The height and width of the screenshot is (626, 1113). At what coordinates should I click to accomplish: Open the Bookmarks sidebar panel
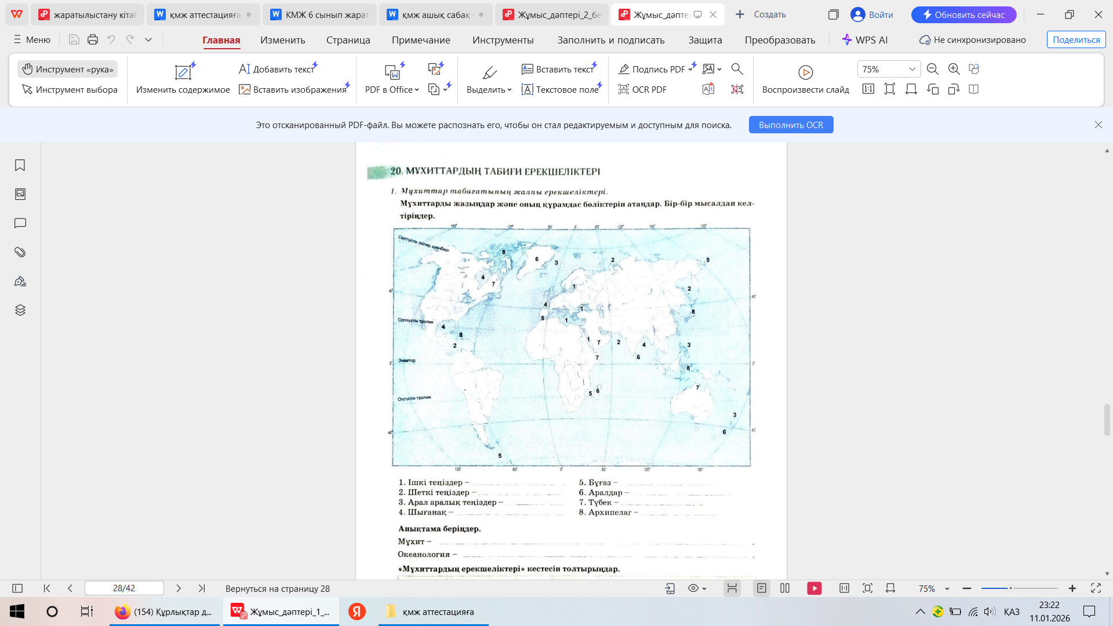coord(20,165)
